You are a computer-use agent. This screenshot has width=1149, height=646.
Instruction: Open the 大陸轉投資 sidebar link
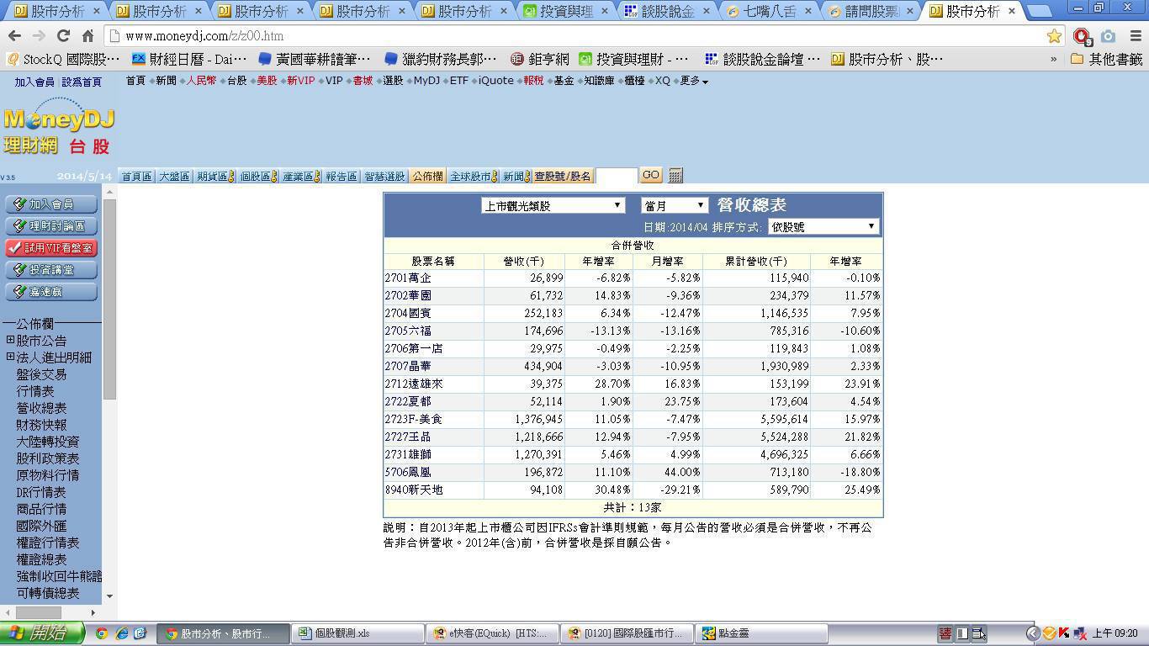[x=48, y=442]
